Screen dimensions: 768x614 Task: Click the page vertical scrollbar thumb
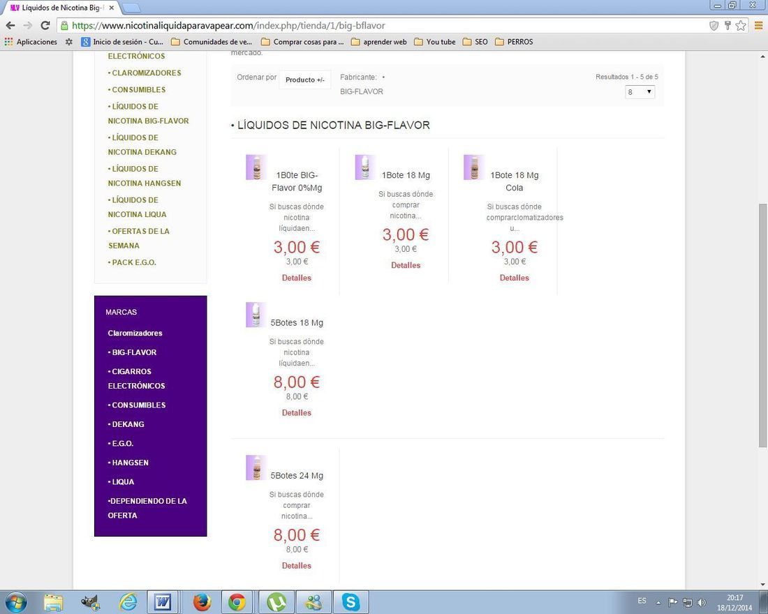[762, 324]
